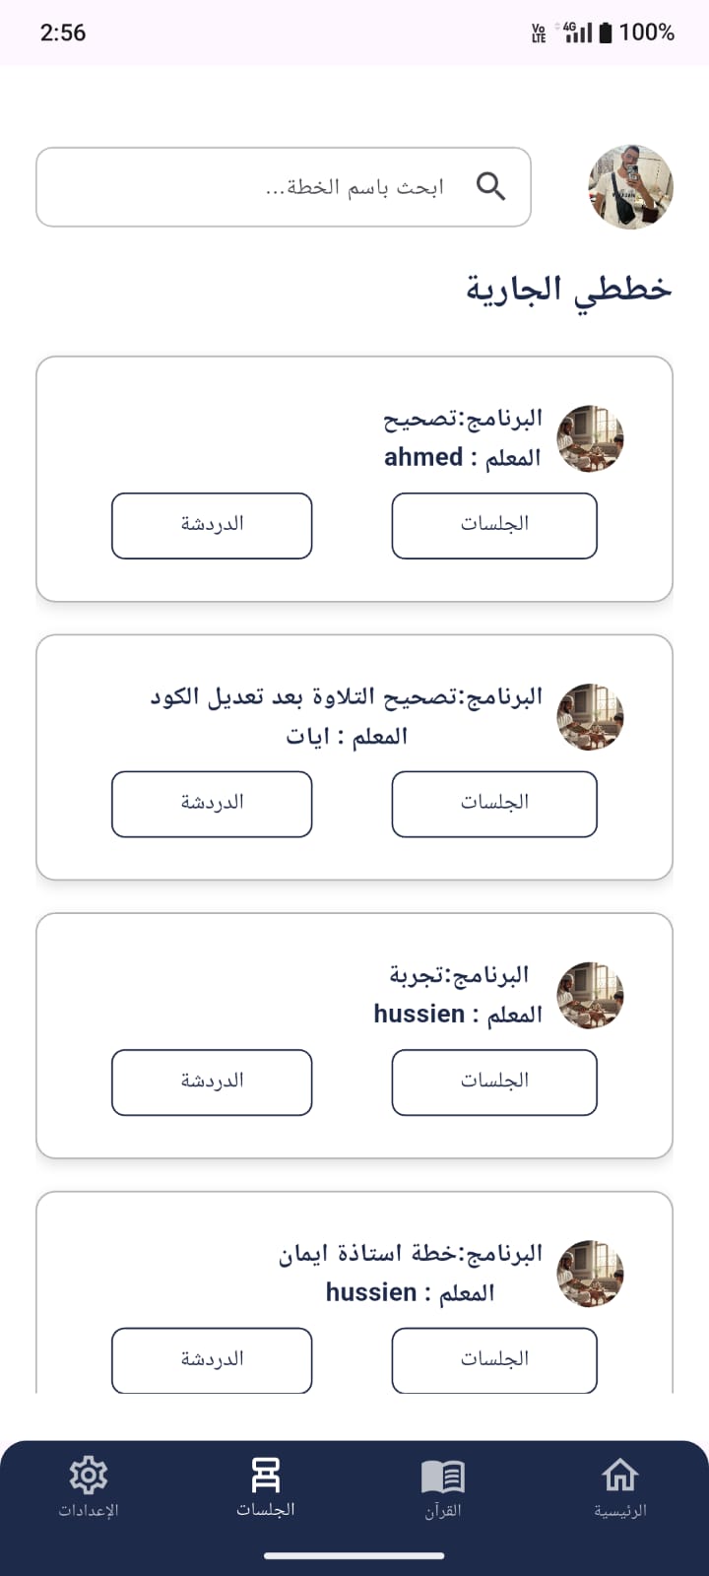Open الدردشة for خطة استاذة ايمان

212,1359
